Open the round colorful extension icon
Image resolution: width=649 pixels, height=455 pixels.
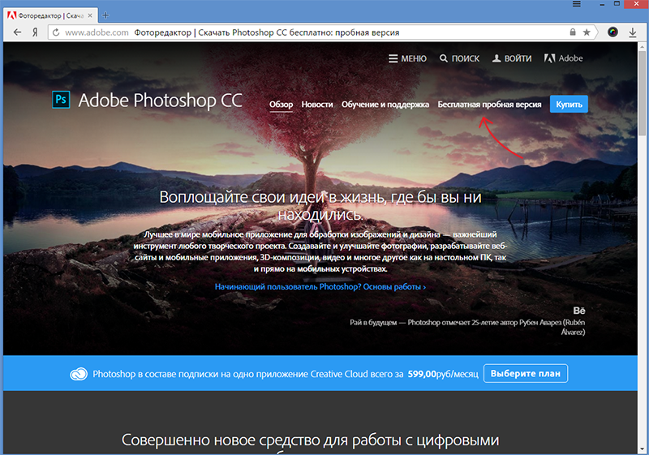pyautogui.click(x=612, y=32)
